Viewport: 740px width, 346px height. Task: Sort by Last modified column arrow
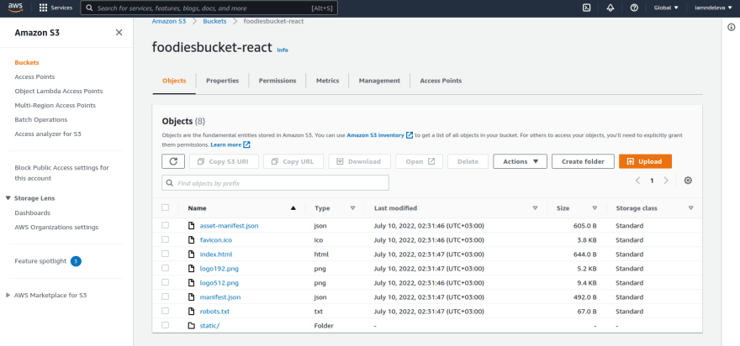[x=535, y=208]
